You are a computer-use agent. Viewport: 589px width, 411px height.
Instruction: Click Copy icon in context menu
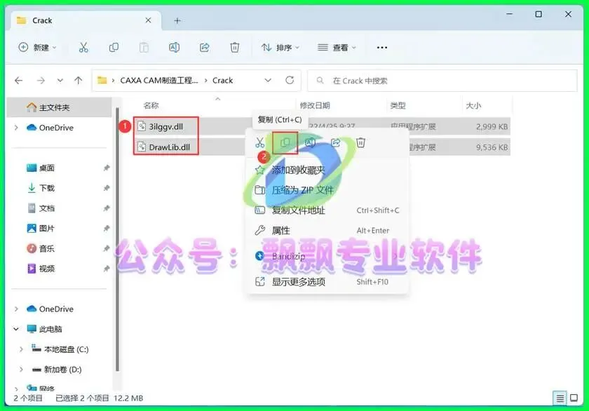tap(285, 142)
